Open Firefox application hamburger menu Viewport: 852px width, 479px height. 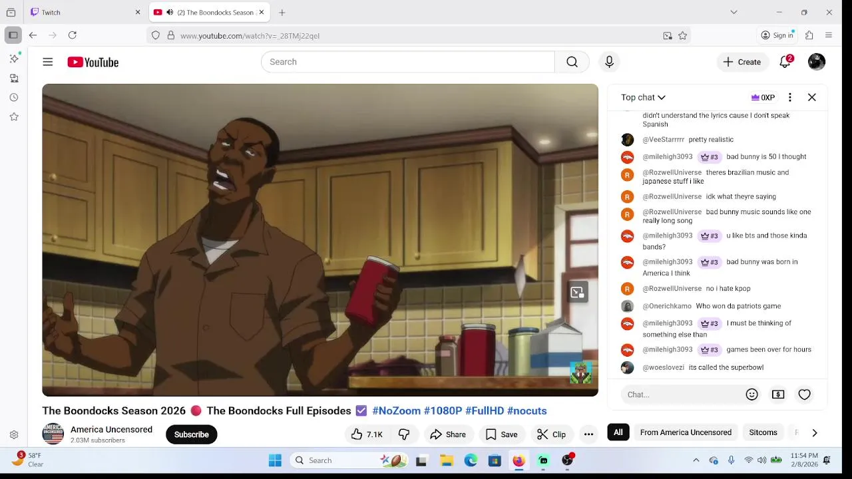(829, 35)
